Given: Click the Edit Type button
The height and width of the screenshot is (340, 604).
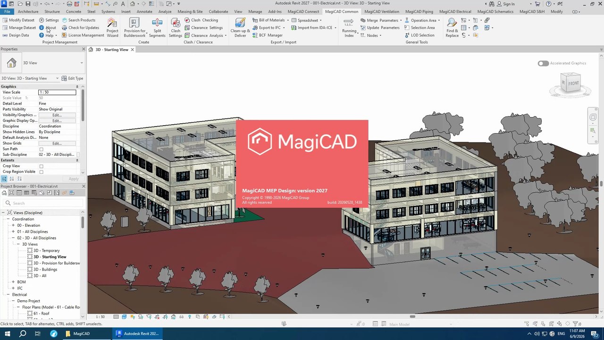Looking at the screenshot, I should click(73, 78).
